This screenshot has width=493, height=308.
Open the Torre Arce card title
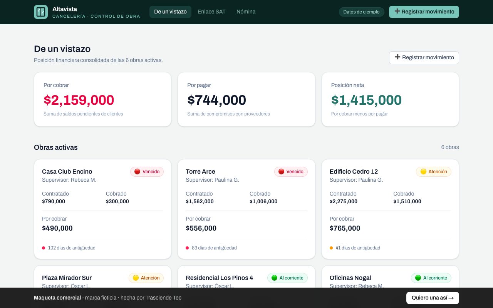(x=200, y=172)
